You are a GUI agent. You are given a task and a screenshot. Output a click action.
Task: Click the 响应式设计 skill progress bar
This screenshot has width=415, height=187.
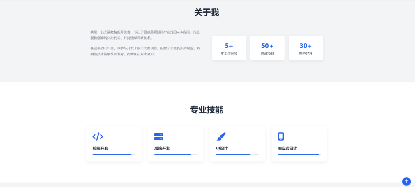click(x=299, y=155)
